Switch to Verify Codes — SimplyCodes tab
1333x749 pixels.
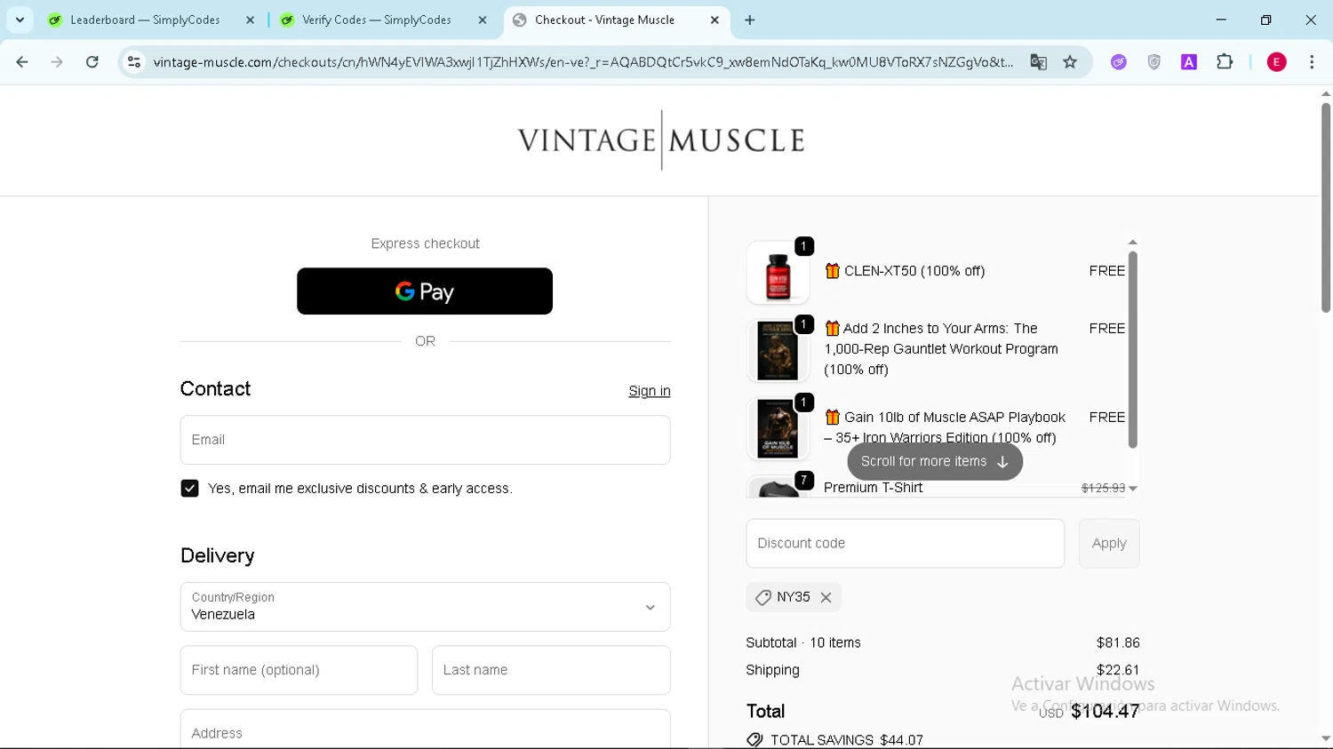click(x=377, y=20)
